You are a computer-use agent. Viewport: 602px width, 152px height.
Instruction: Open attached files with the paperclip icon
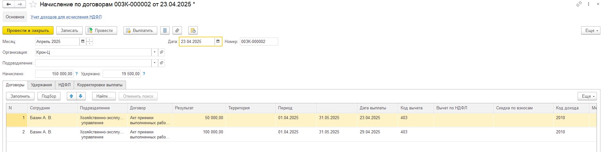pyautogui.click(x=177, y=30)
